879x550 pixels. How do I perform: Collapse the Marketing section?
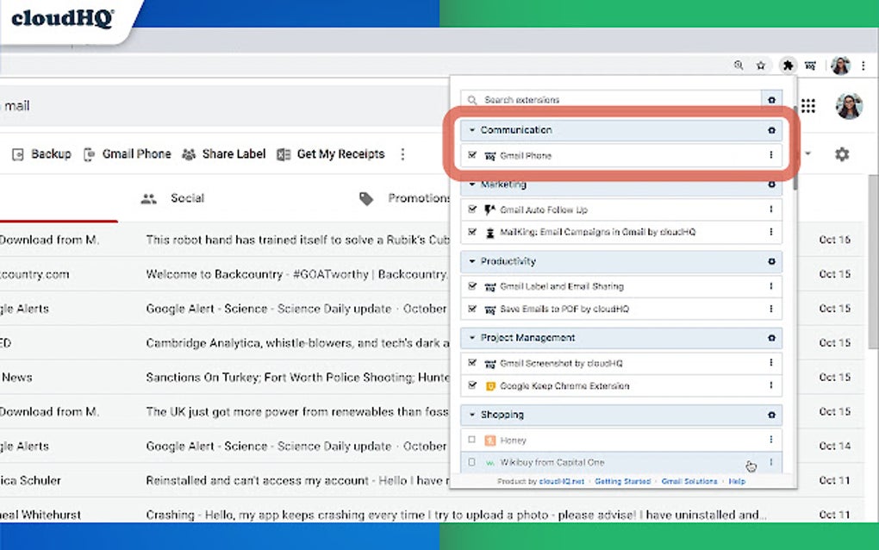470,184
